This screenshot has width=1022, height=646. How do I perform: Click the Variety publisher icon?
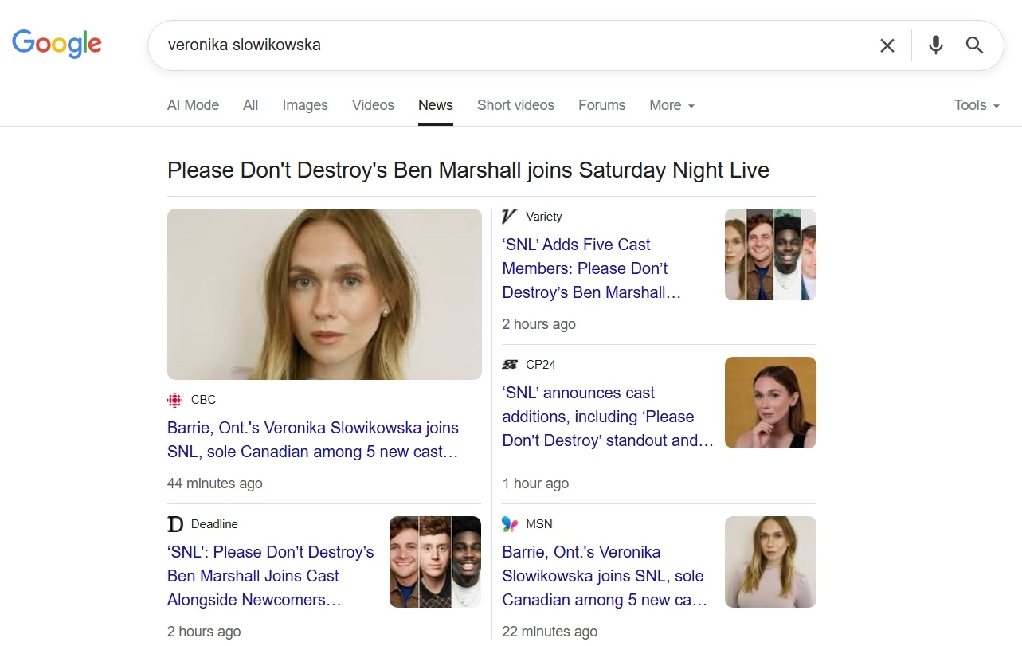[x=508, y=216]
